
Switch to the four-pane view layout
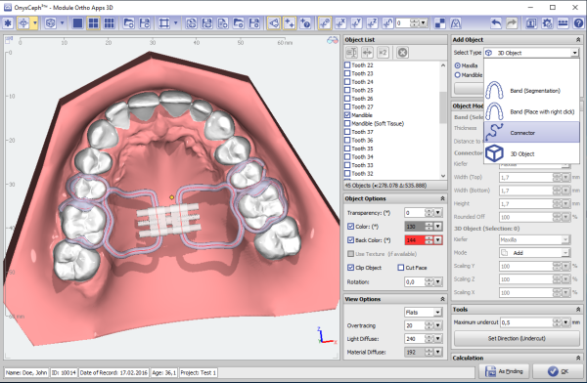pos(93,23)
